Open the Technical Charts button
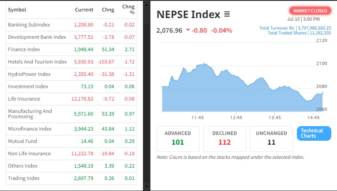The image size is (337, 191). point(314,133)
